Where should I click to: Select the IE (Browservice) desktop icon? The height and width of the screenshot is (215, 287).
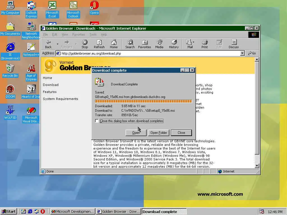pyautogui.click(x=10, y=52)
